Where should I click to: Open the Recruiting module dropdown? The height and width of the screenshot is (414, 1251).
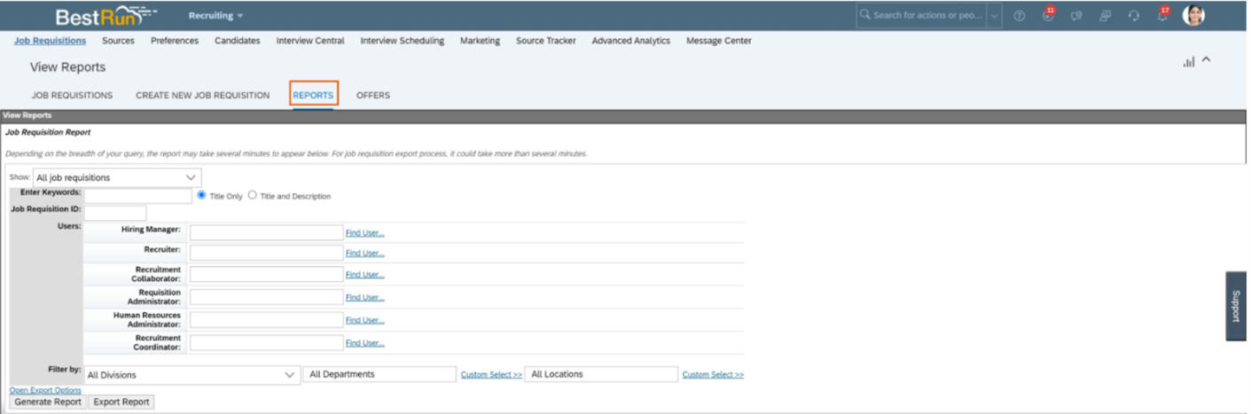[x=215, y=16]
